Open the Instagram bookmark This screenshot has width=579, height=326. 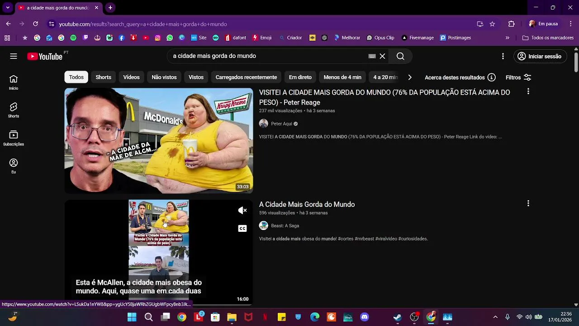click(157, 38)
